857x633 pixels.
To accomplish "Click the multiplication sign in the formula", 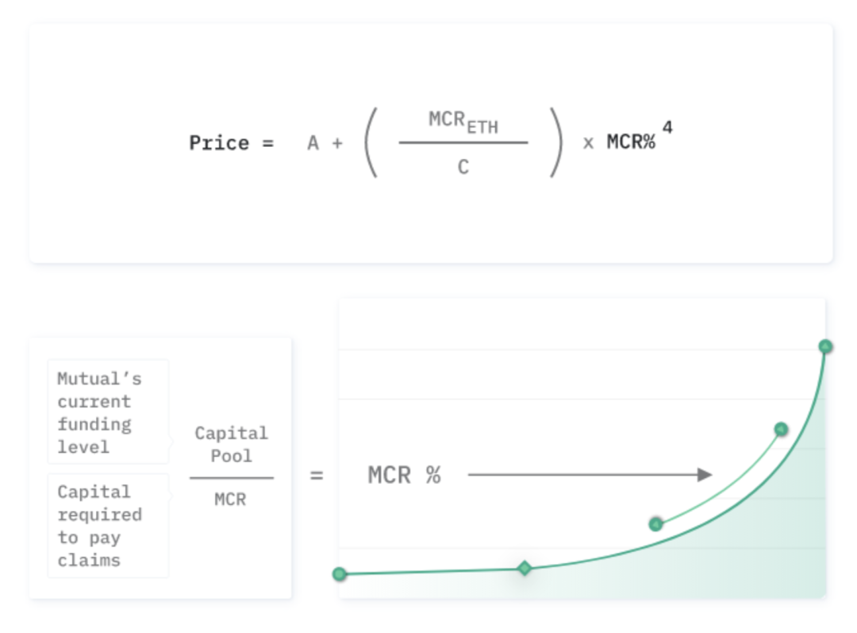I will tap(588, 144).
